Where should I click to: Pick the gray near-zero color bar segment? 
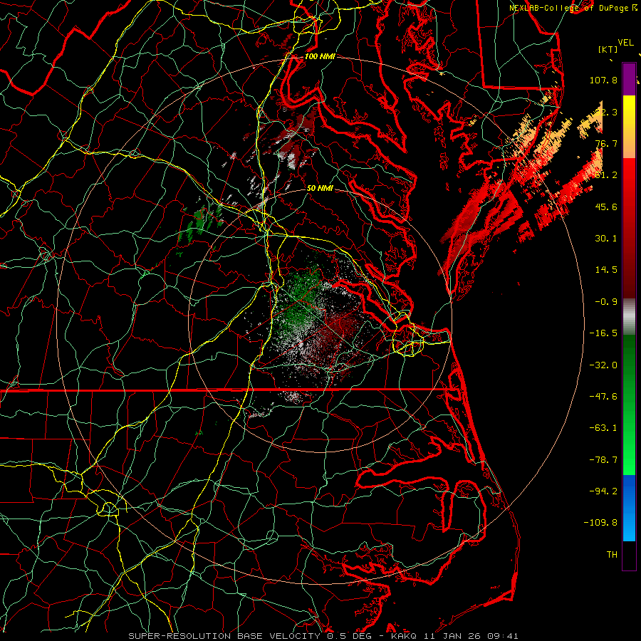[629, 317]
